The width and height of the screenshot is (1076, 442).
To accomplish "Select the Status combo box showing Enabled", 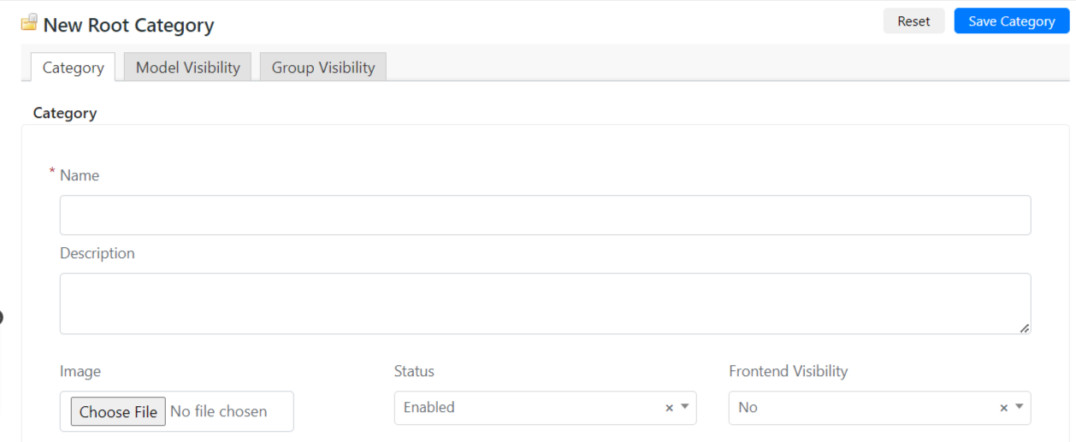I will tap(545, 408).
